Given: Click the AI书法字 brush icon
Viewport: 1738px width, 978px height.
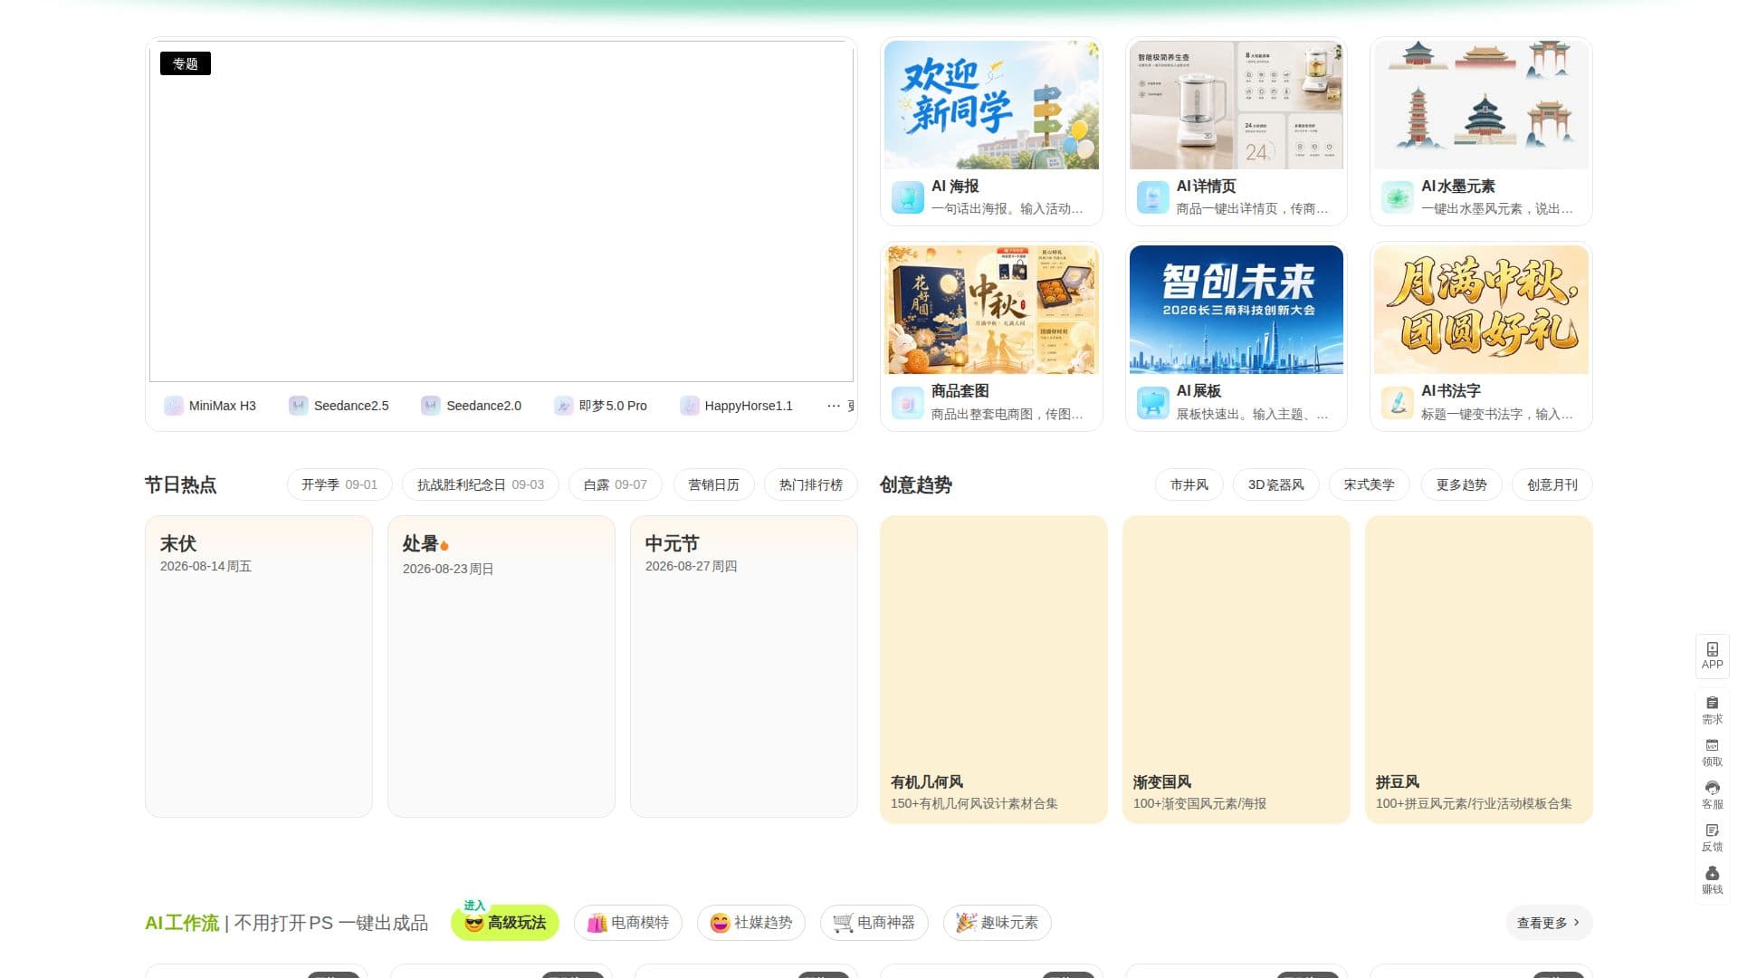Looking at the screenshot, I should tap(1397, 402).
